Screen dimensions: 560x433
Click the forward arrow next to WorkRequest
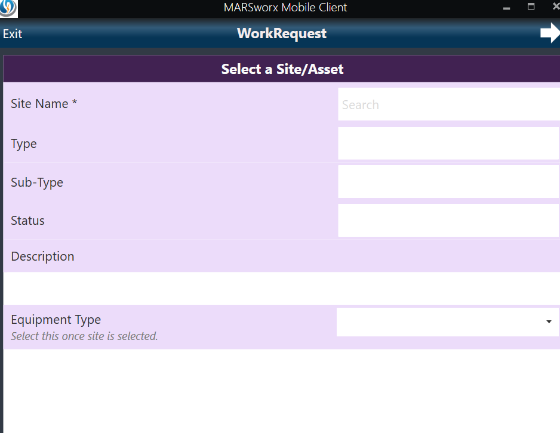[550, 33]
